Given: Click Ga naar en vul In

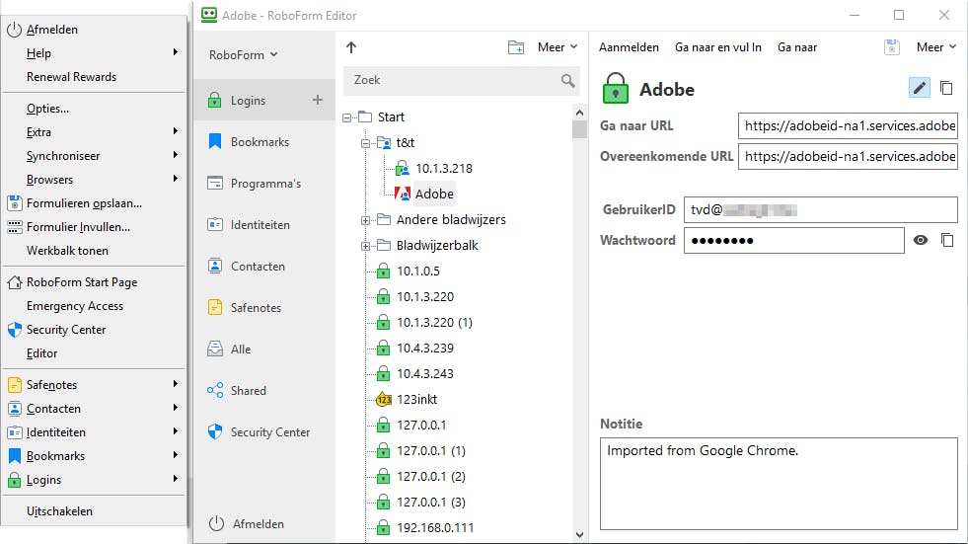Looking at the screenshot, I should coord(717,47).
